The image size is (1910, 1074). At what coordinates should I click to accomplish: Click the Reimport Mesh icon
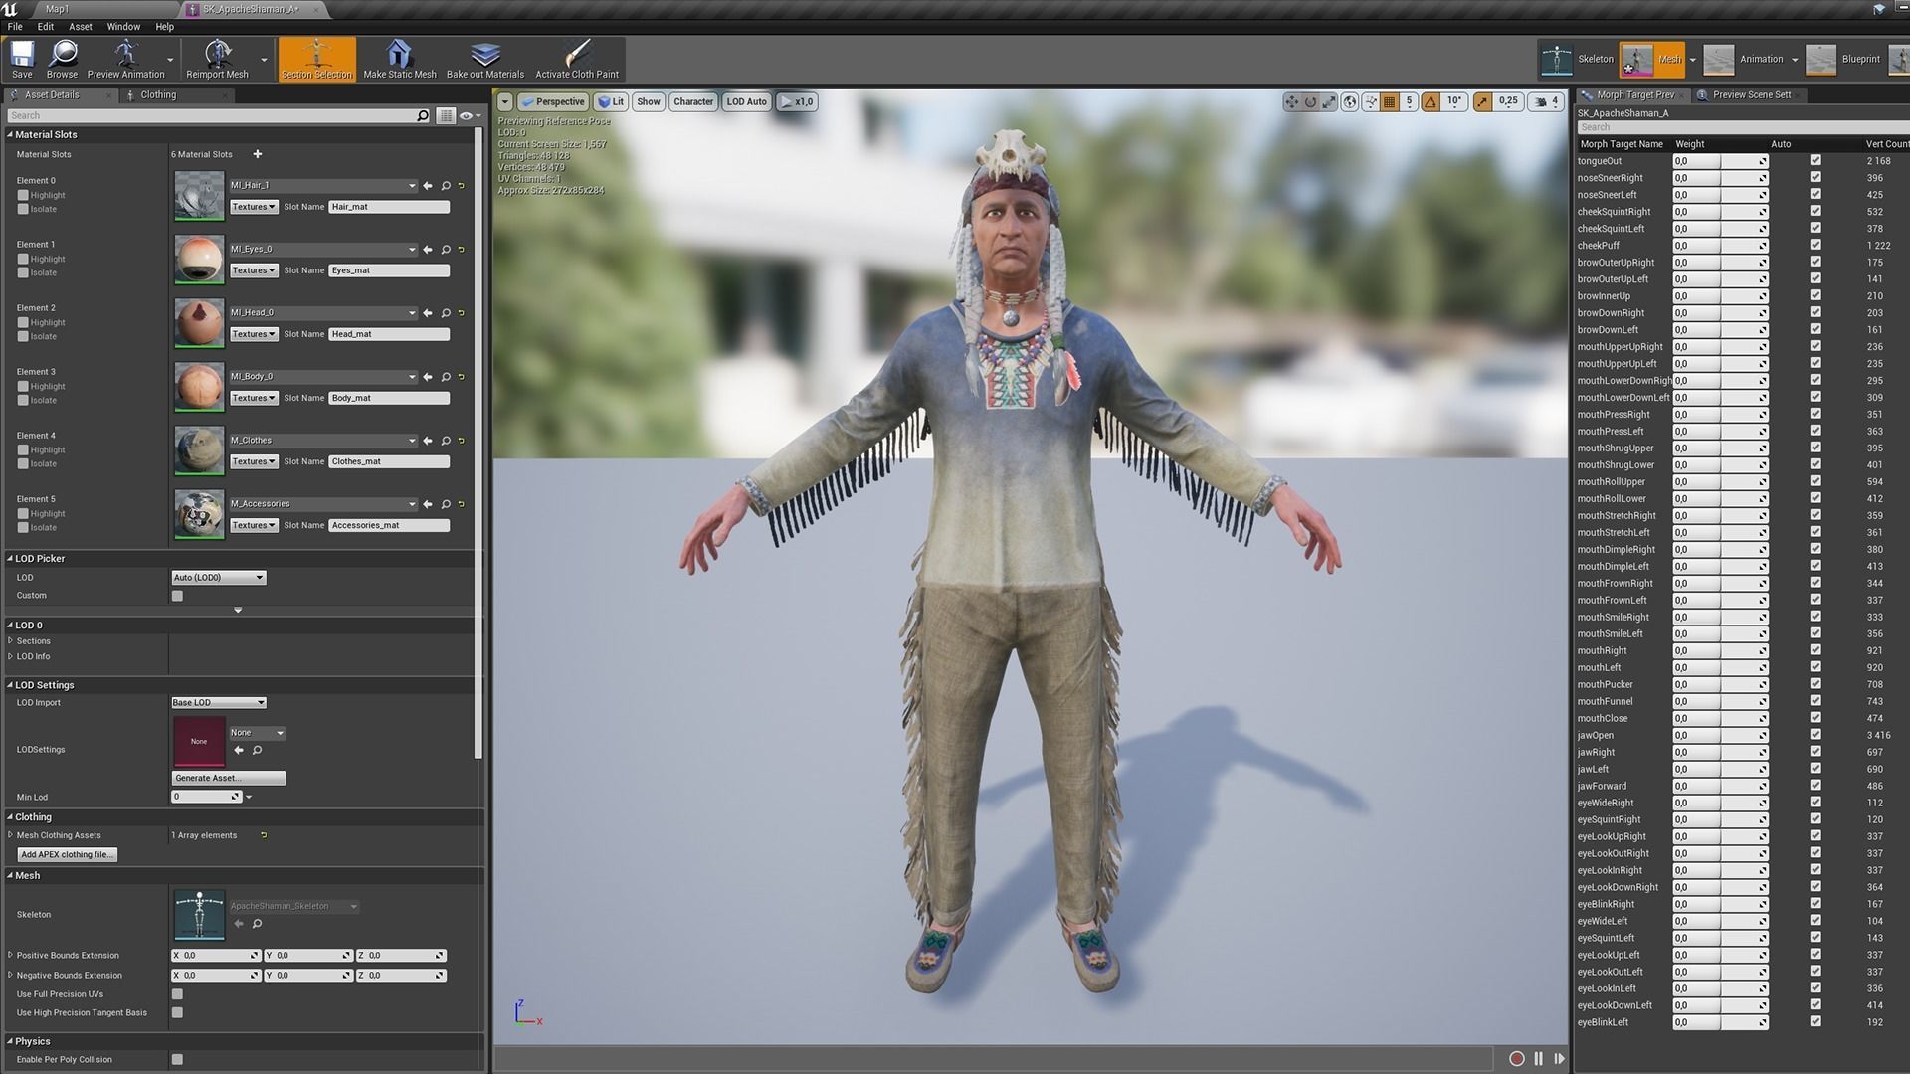point(217,59)
